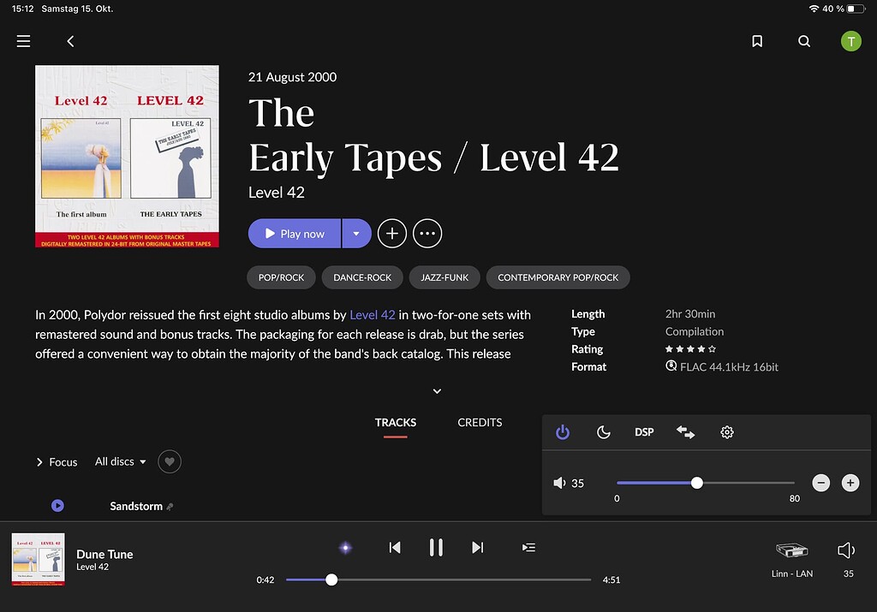Toggle the zone power standby button
This screenshot has height=612, width=877.
tap(563, 432)
